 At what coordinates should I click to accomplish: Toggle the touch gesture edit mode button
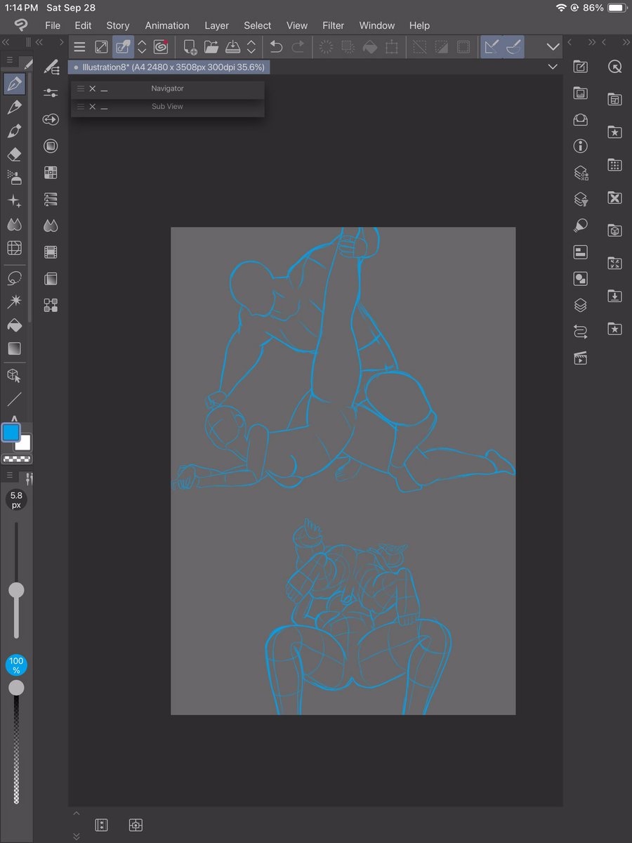(123, 47)
